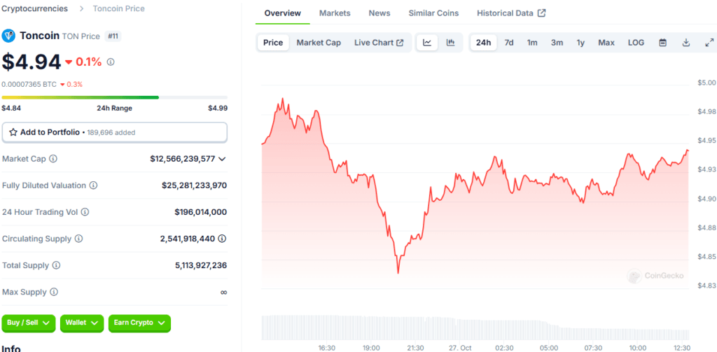Select the Max time range

(606, 43)
